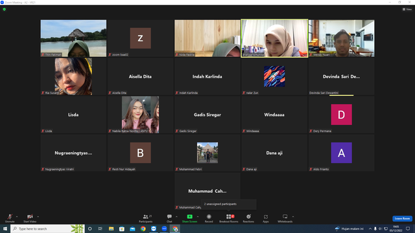Open the first Chrome icon in taskbar
The width and height of the screenshot is (415, 233).
(143, 228)
